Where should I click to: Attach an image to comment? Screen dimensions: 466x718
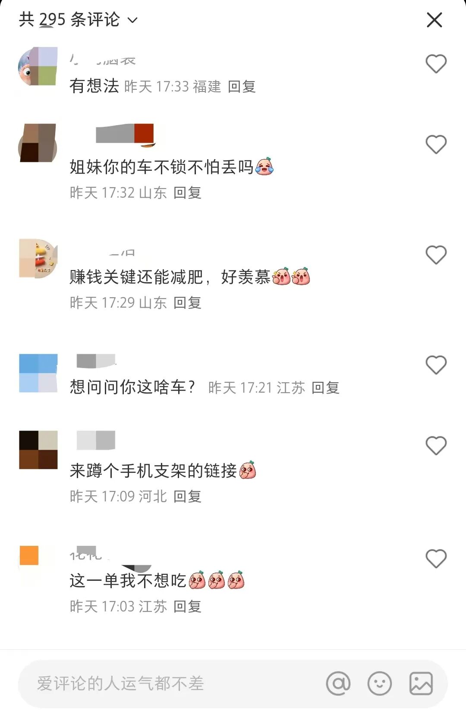(x=421, y=683)
